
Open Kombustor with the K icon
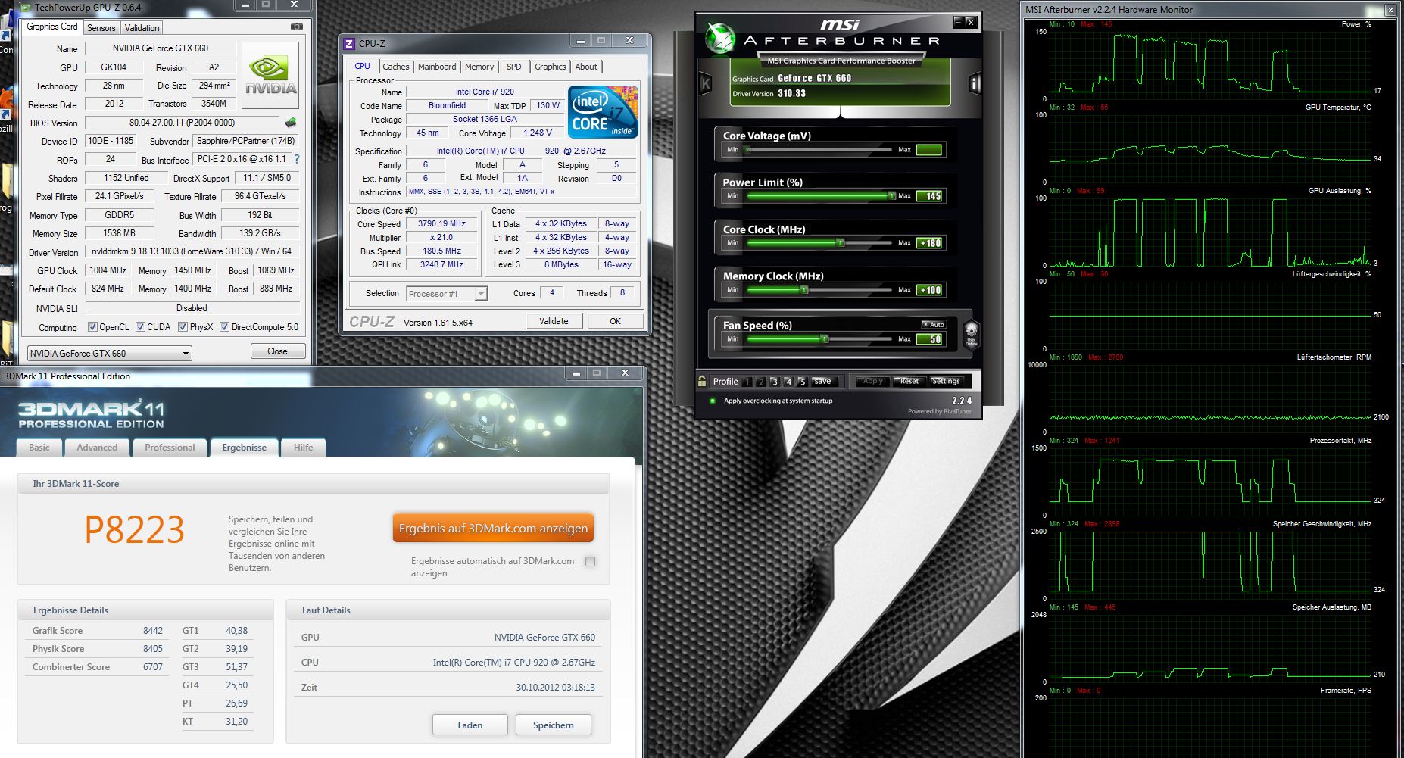pyautogui.click(x=706, y=83)
